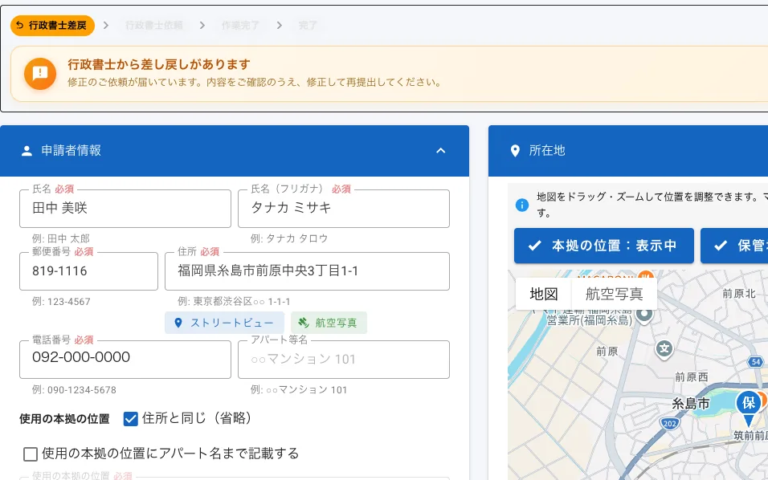Click the 前原北 label on the map
This screenshot has width=768, height=480.
coord(739,294)
